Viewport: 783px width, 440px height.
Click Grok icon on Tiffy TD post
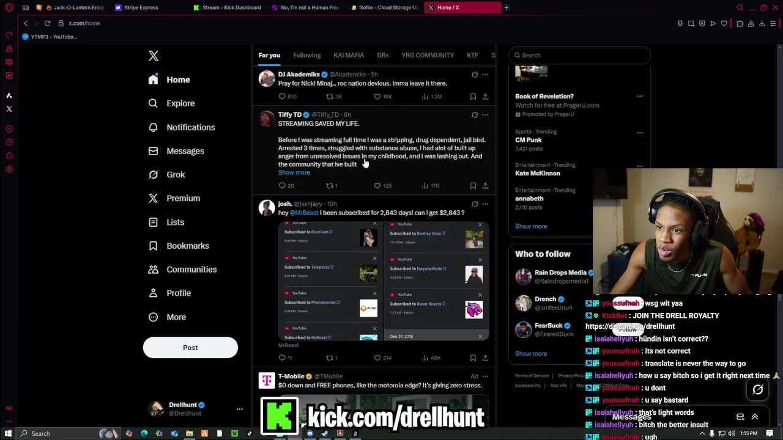pyautogui.click(x=475, y=115)
